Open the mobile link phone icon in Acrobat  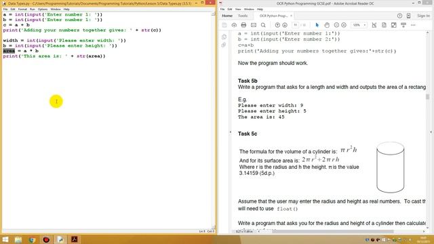[x=408, y=16]
